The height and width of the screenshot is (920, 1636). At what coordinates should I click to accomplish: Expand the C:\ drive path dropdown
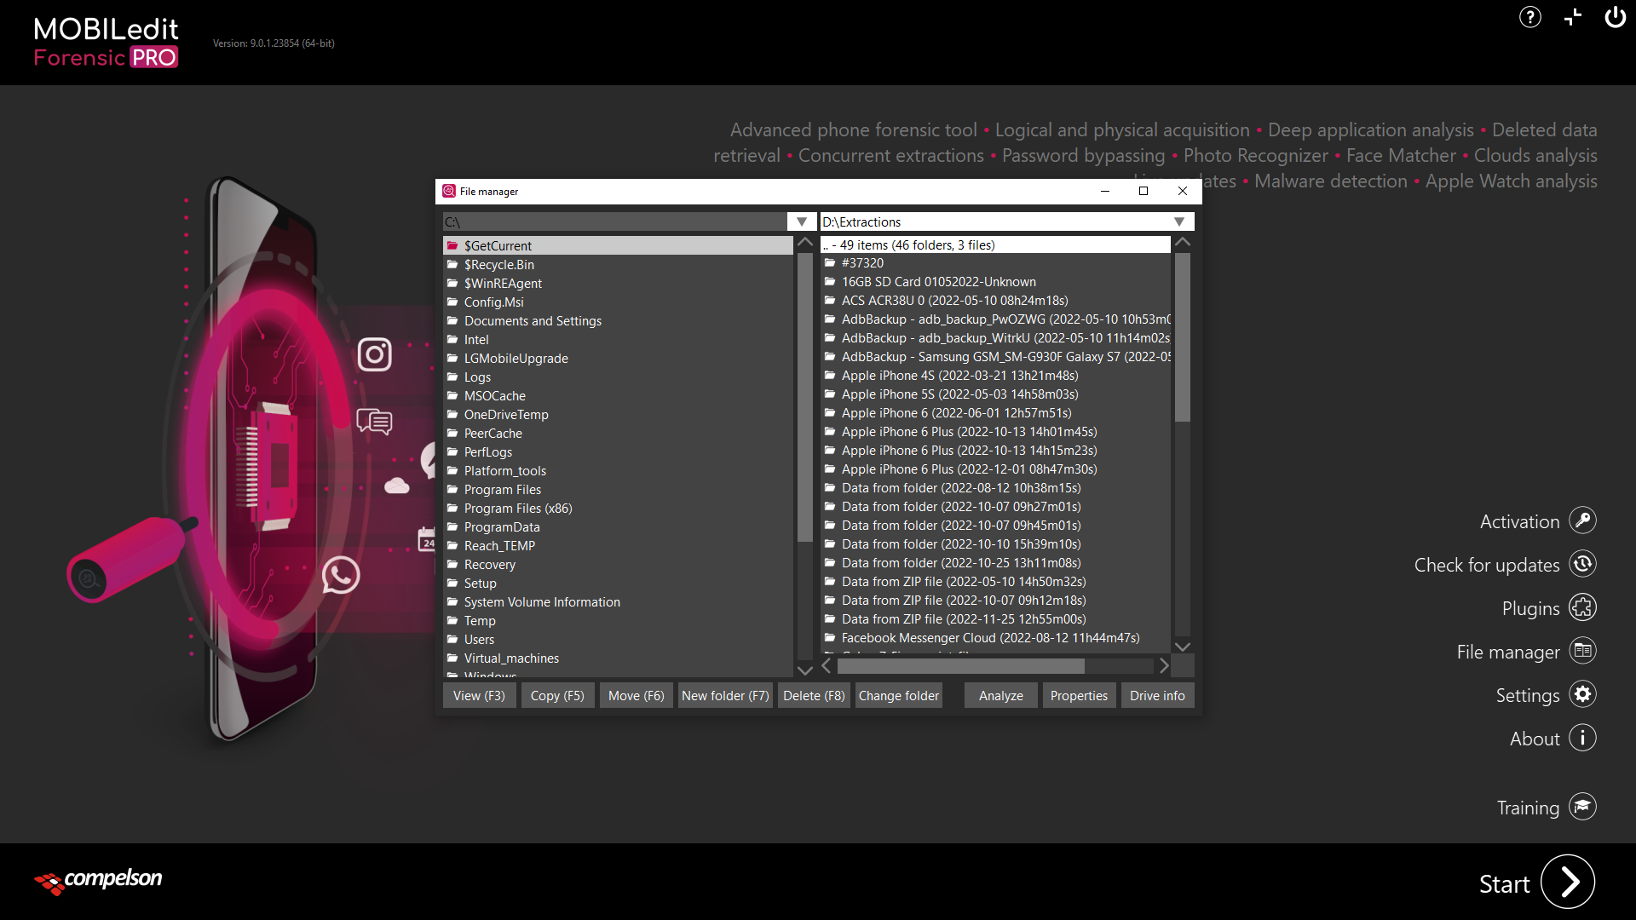point(801,221)
